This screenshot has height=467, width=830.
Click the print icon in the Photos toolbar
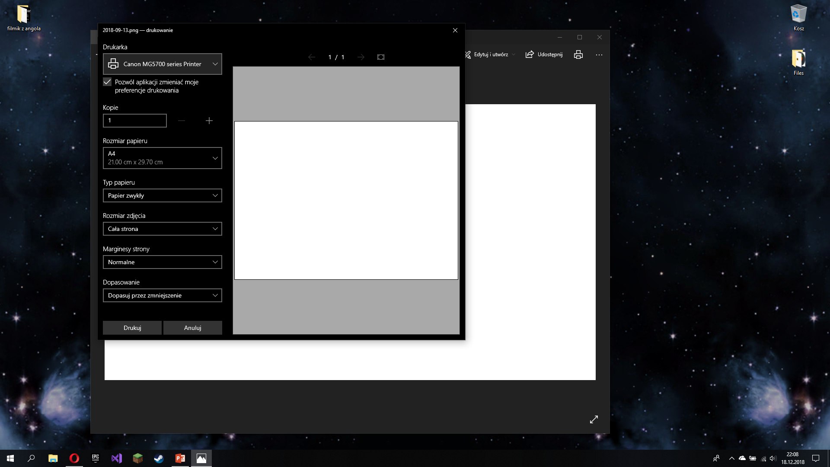tap(578, 54)
